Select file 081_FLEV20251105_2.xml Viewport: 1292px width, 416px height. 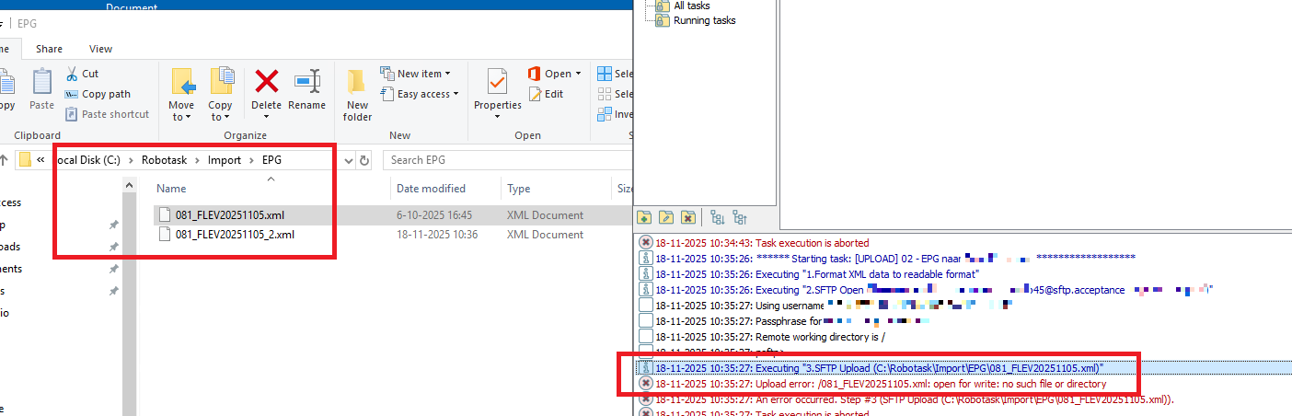click(x=235, y=235)
